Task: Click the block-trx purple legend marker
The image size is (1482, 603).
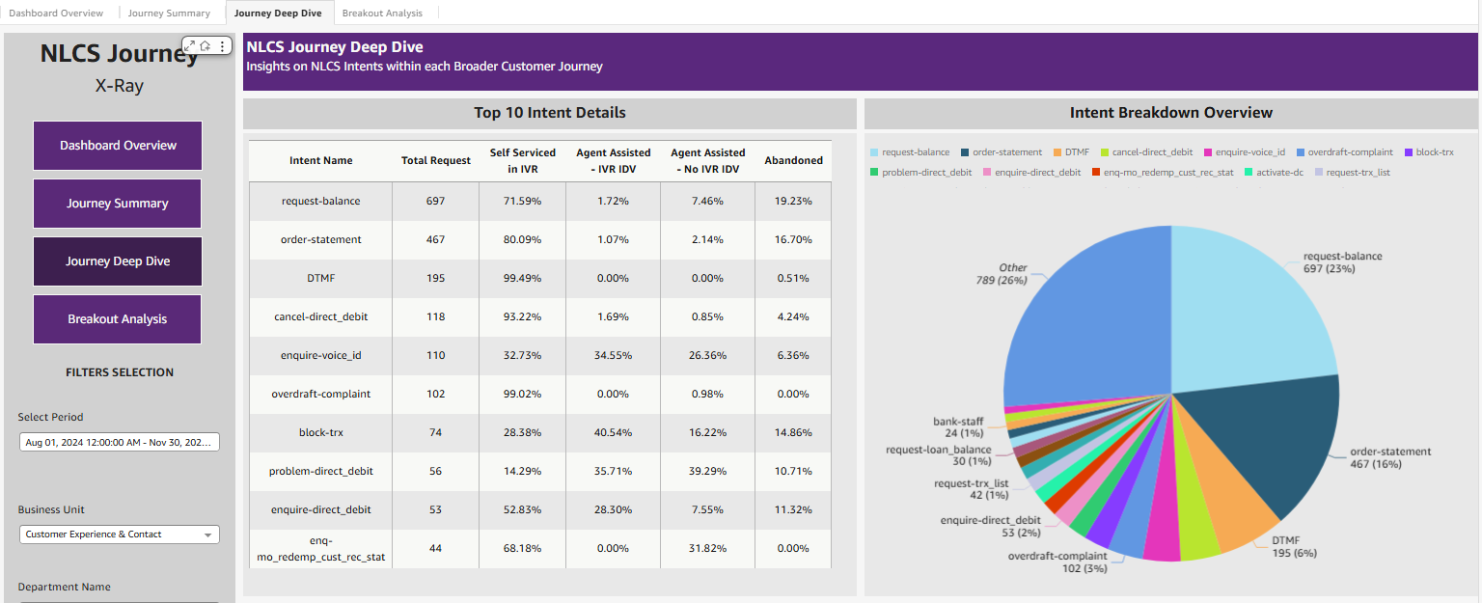Action: [x=1409, y=152]
